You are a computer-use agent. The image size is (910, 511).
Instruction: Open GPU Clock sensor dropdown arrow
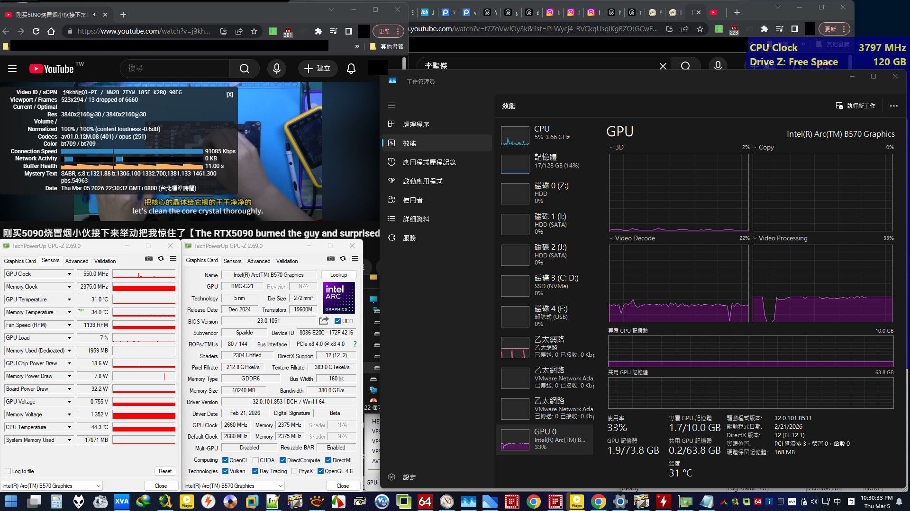69,274
